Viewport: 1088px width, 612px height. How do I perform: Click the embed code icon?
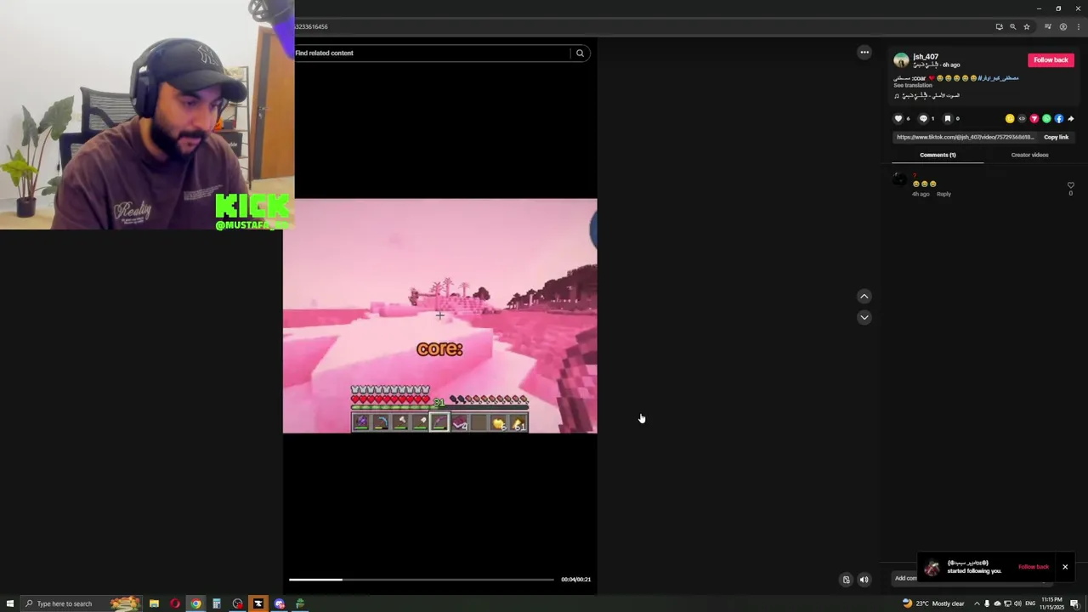[1022, 119]
